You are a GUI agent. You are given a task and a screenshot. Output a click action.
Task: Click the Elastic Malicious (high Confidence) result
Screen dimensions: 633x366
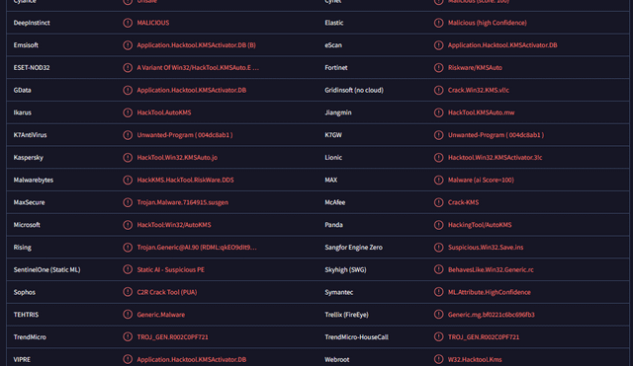coord(488,23)
